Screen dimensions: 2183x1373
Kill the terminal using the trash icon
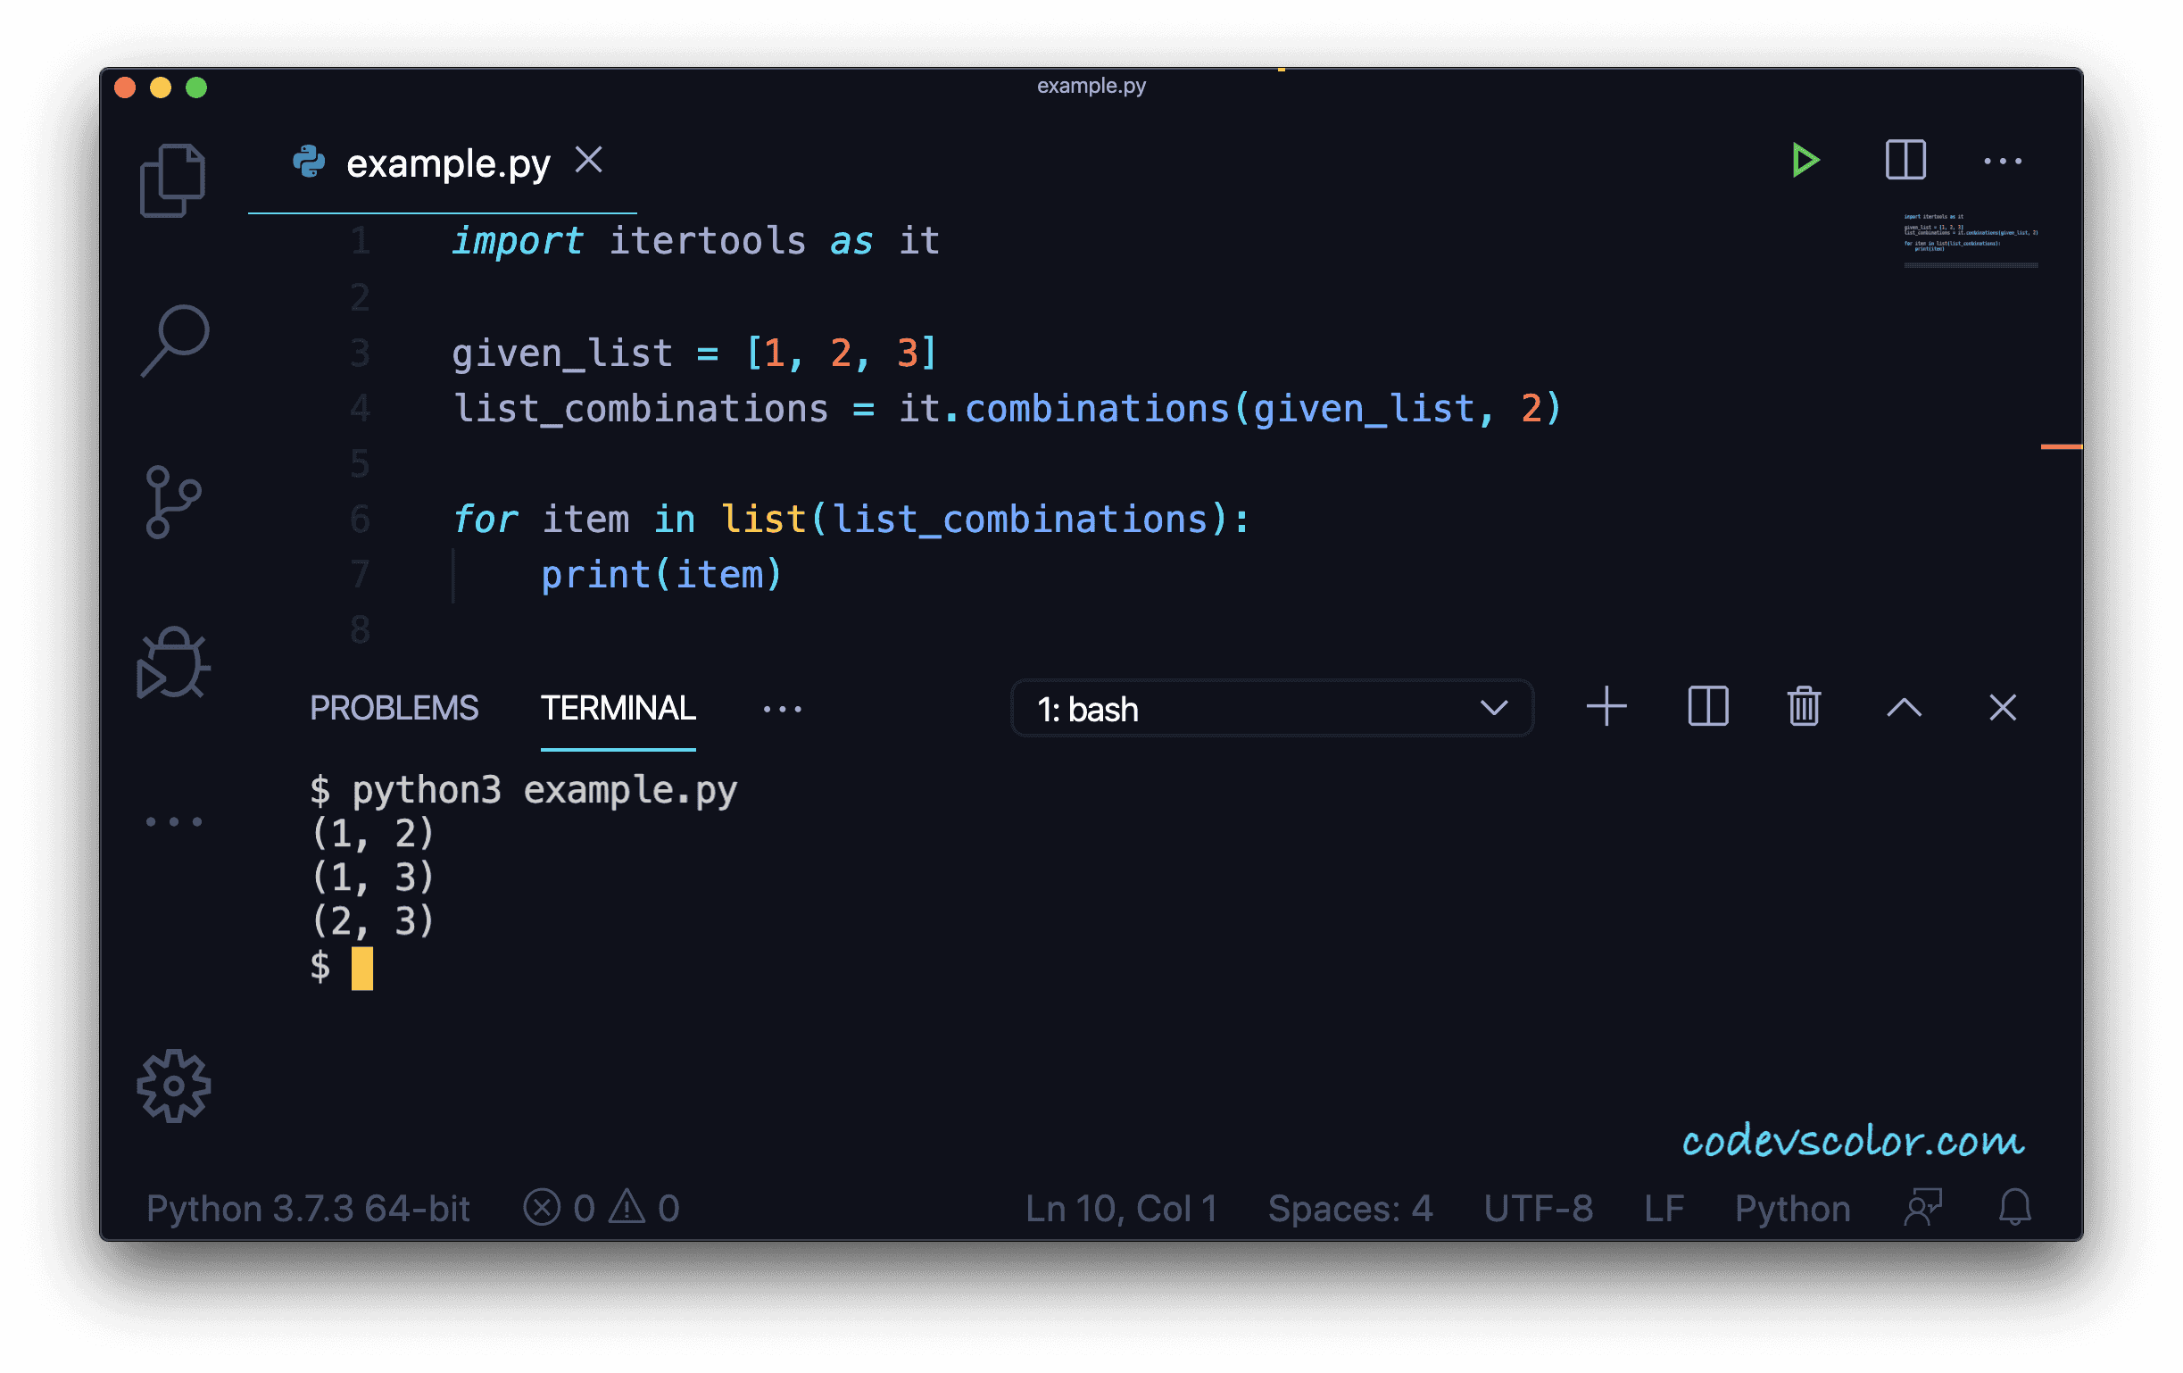1804,707
